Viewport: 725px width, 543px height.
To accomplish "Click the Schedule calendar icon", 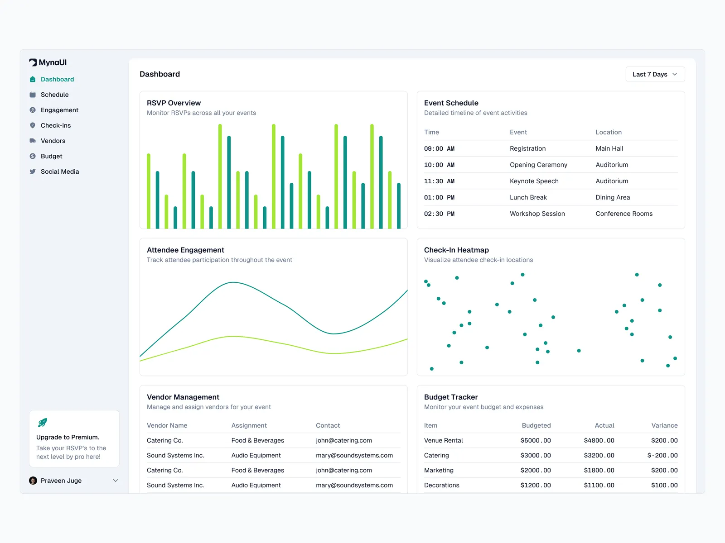I will [33, 95].
